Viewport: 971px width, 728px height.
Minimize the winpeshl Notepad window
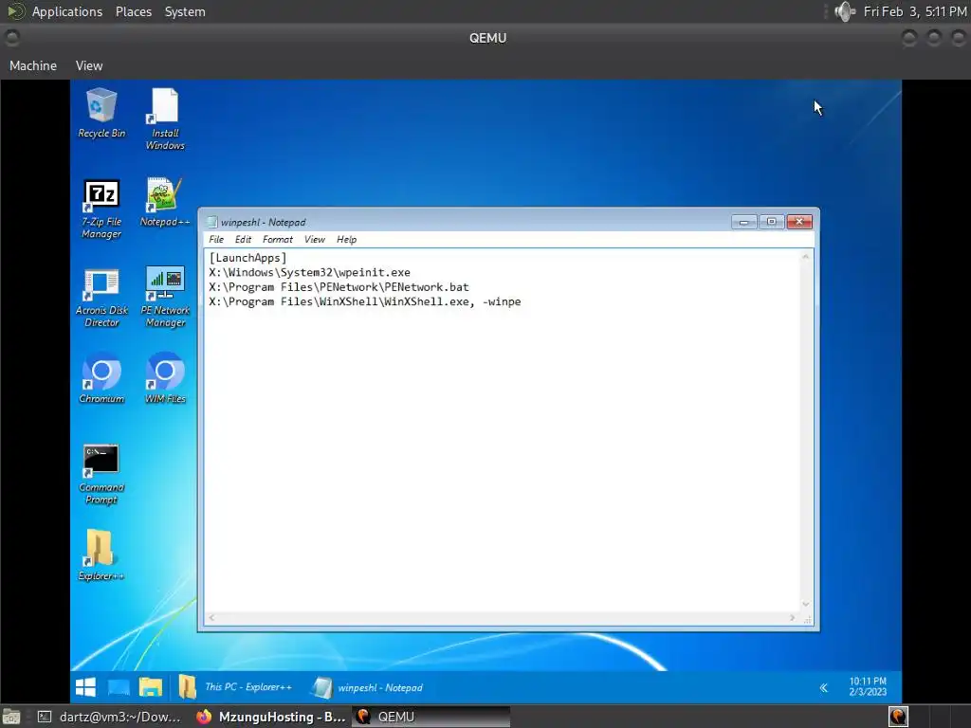(743, 222)
